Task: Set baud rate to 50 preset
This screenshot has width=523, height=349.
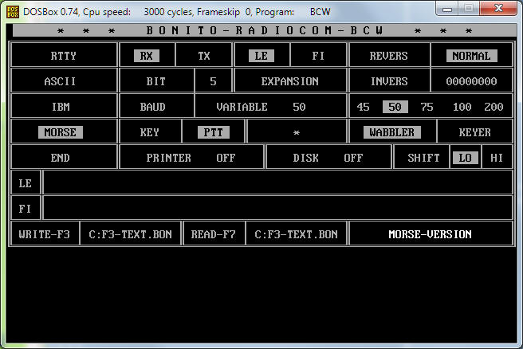Action: click(395, 107)
